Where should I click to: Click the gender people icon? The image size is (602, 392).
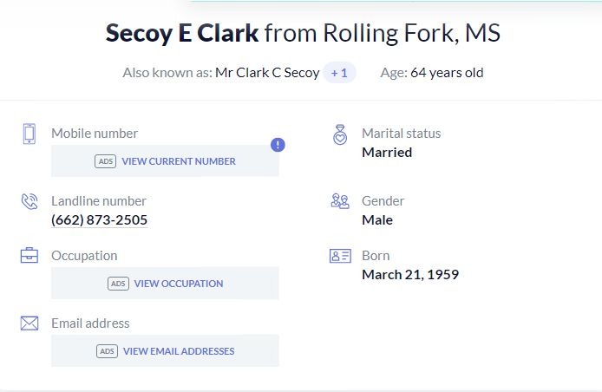340,201
